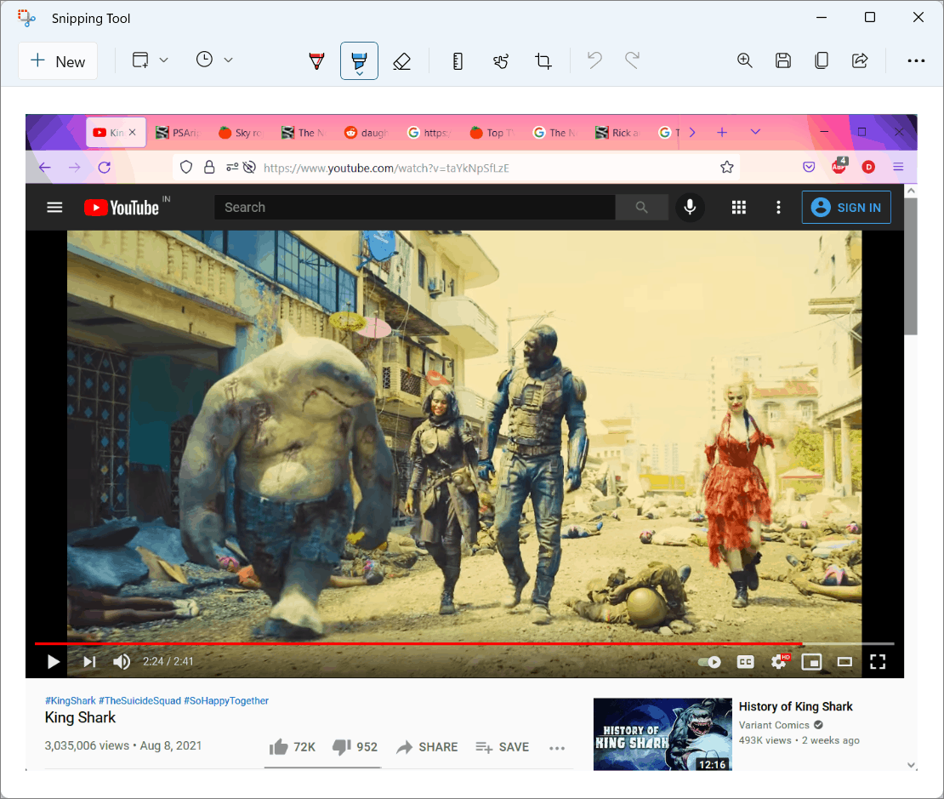
Task: Switch to the PSArips tab
Action: [x=179, y=133]
